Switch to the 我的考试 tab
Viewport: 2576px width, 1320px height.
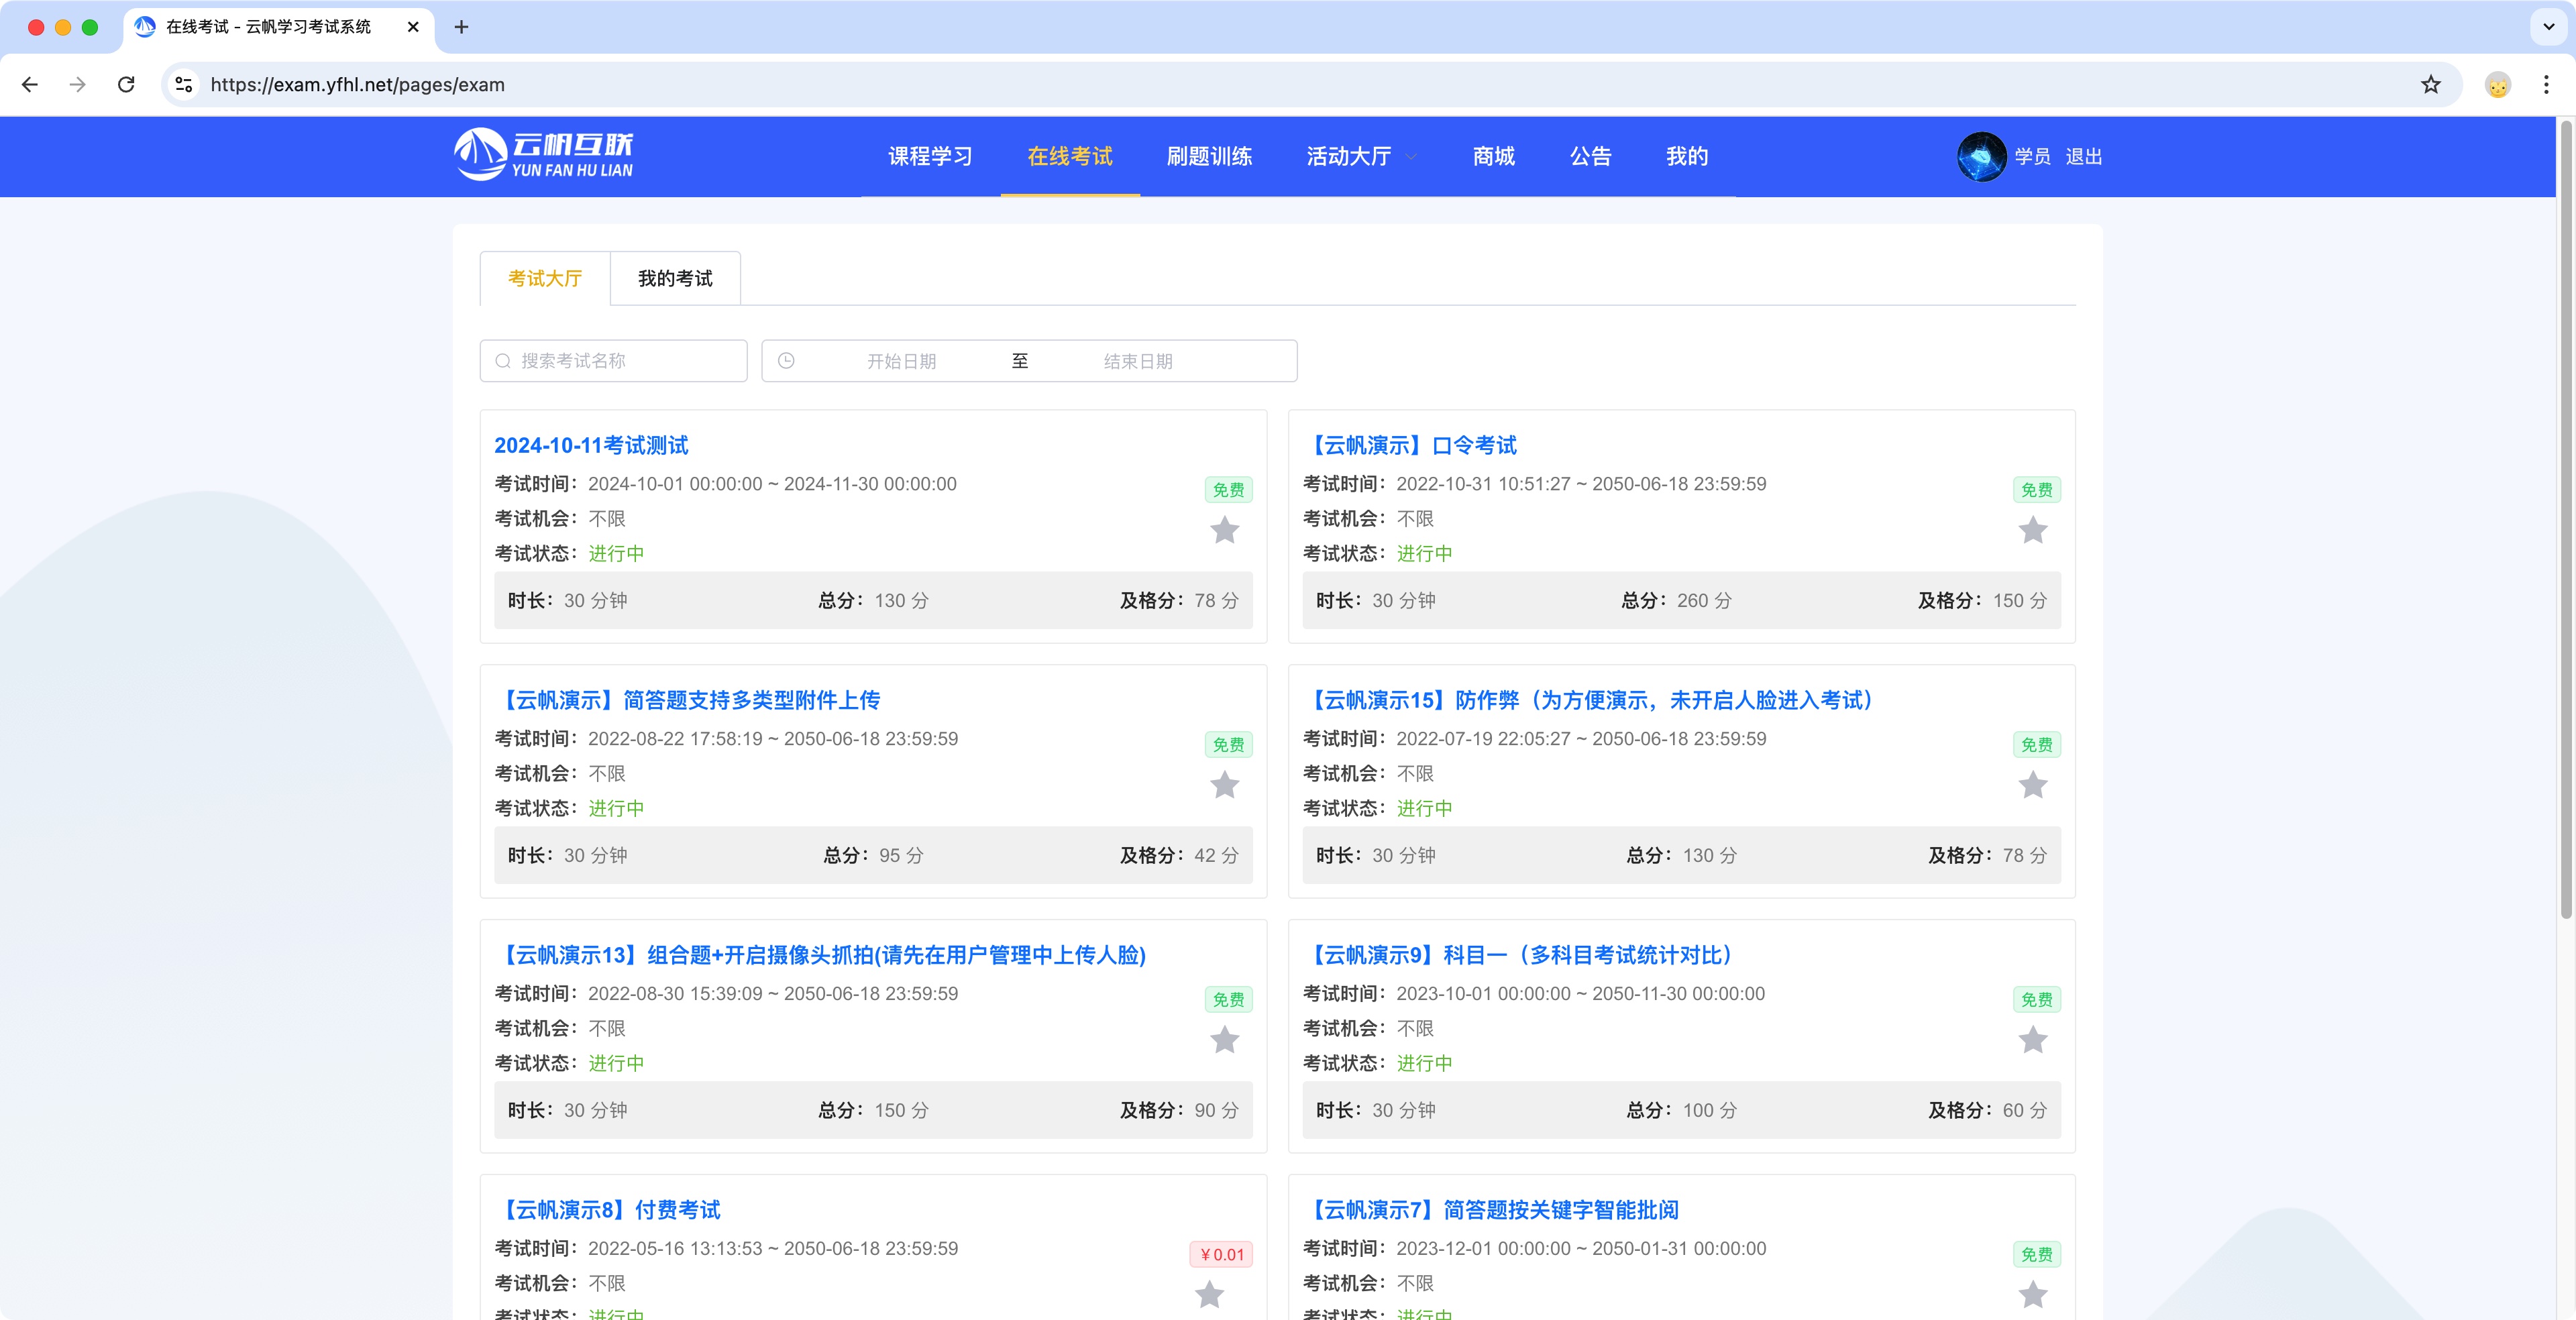675,279
